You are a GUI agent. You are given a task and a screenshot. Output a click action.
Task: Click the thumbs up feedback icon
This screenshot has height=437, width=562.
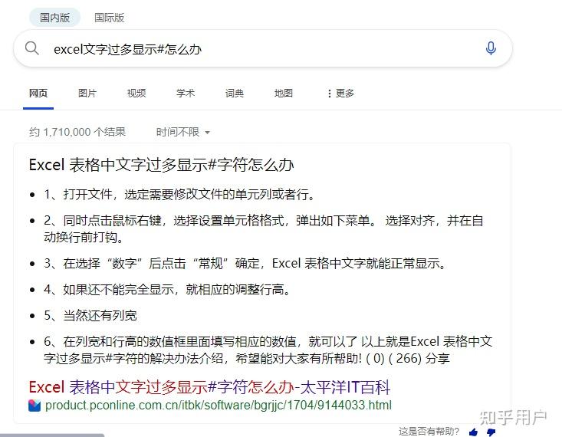coord(473,432)
